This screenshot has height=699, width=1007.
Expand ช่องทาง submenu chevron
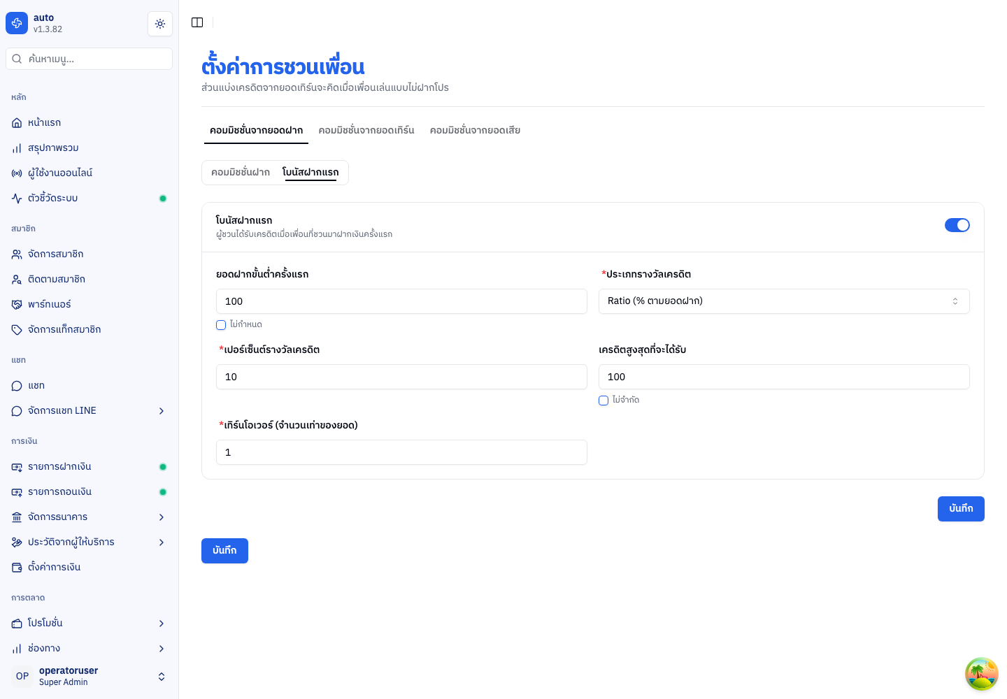[x=162, y=649]
